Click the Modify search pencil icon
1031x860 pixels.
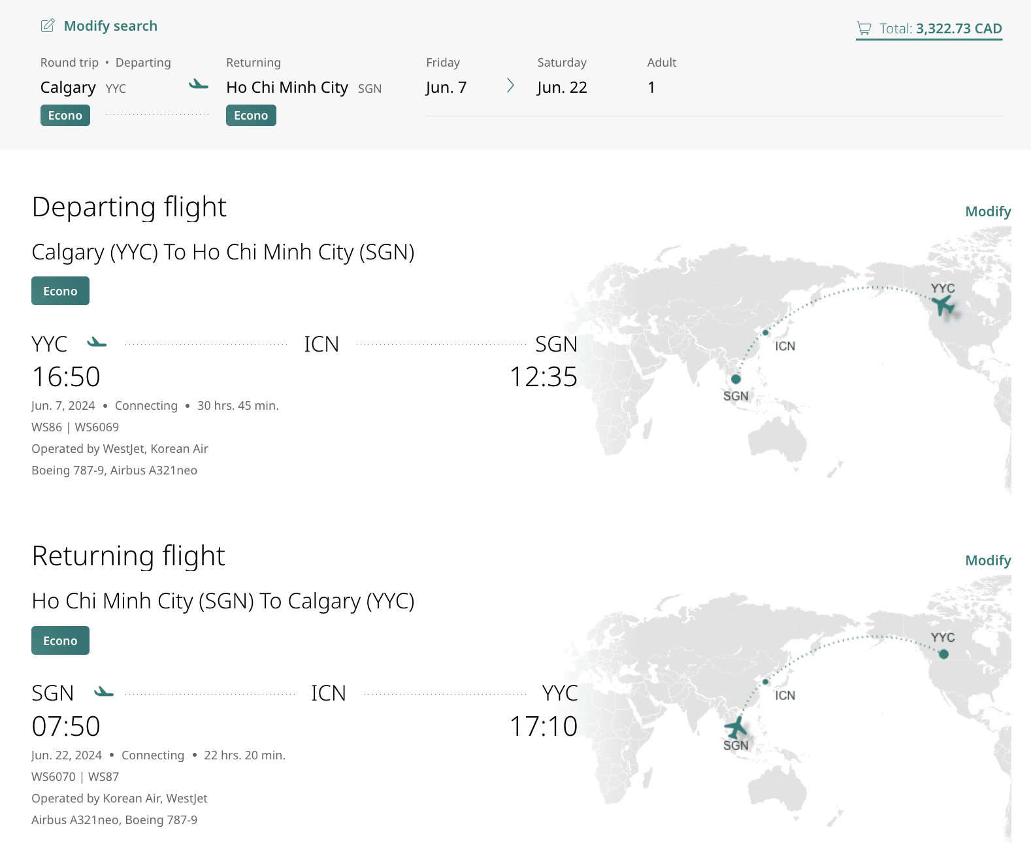point(48,26)
